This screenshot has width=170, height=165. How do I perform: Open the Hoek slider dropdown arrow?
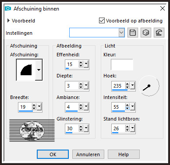tap(132, 85)
